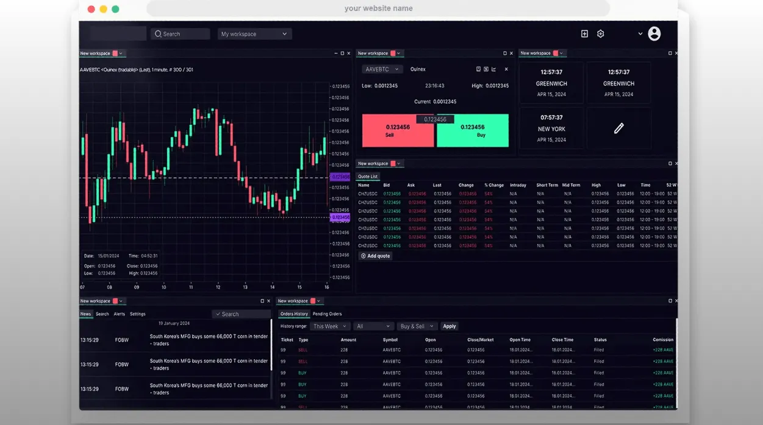The width and height of the screenshot is (763, 425).
Task: Click the Commission column header in orders
Action: [663, 340]
